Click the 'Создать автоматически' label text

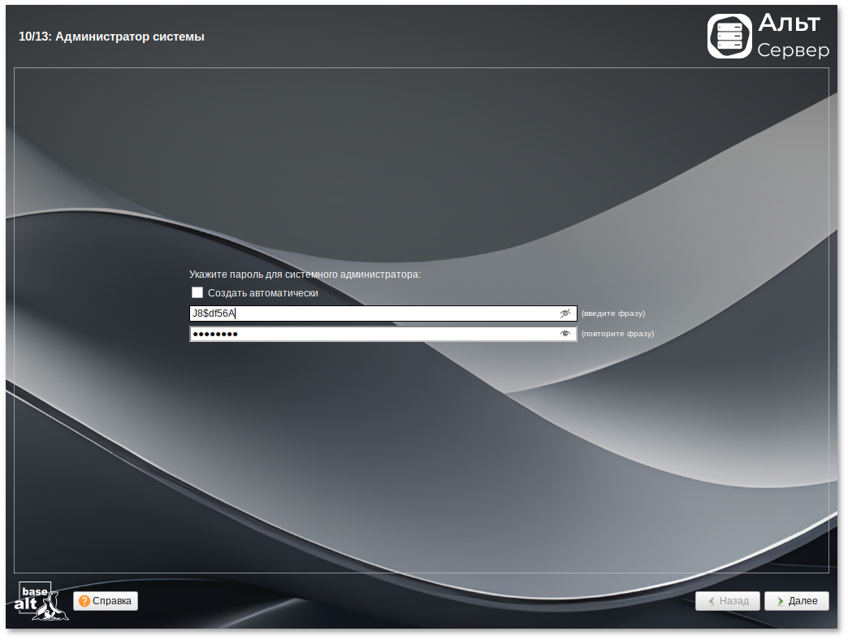tap(262, 293)
